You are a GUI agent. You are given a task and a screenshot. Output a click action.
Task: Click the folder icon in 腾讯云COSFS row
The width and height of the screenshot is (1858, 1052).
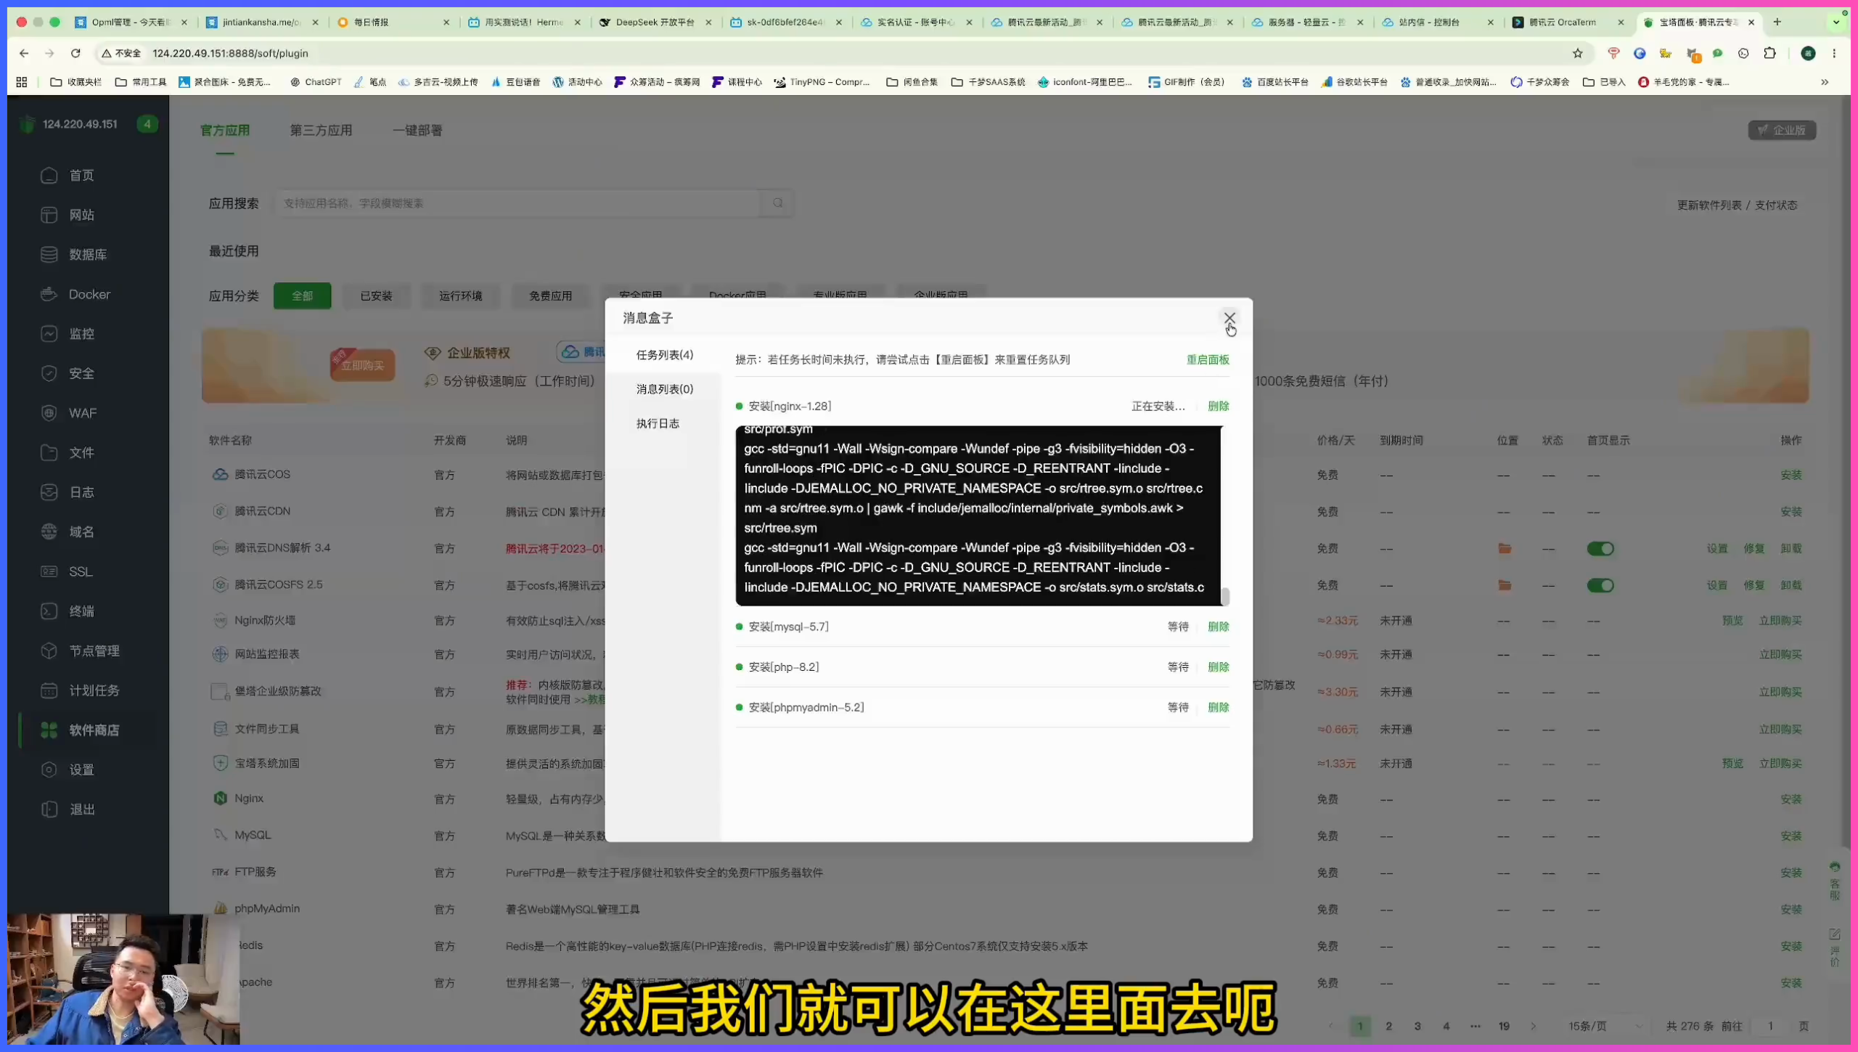[1505, 585]
